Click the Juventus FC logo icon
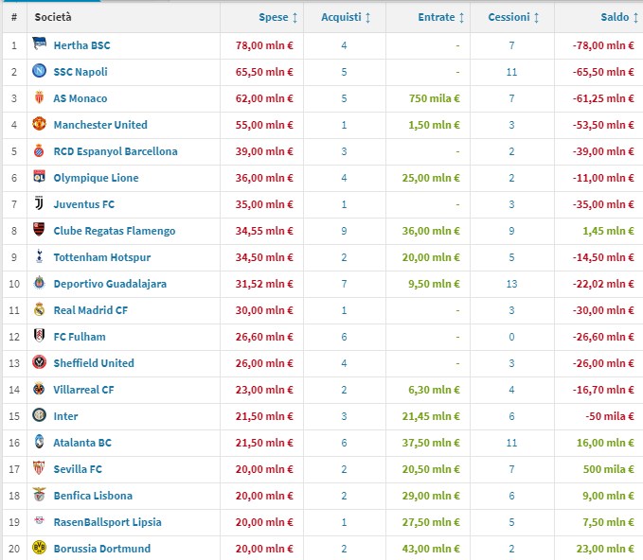 (x=40, y=203)
